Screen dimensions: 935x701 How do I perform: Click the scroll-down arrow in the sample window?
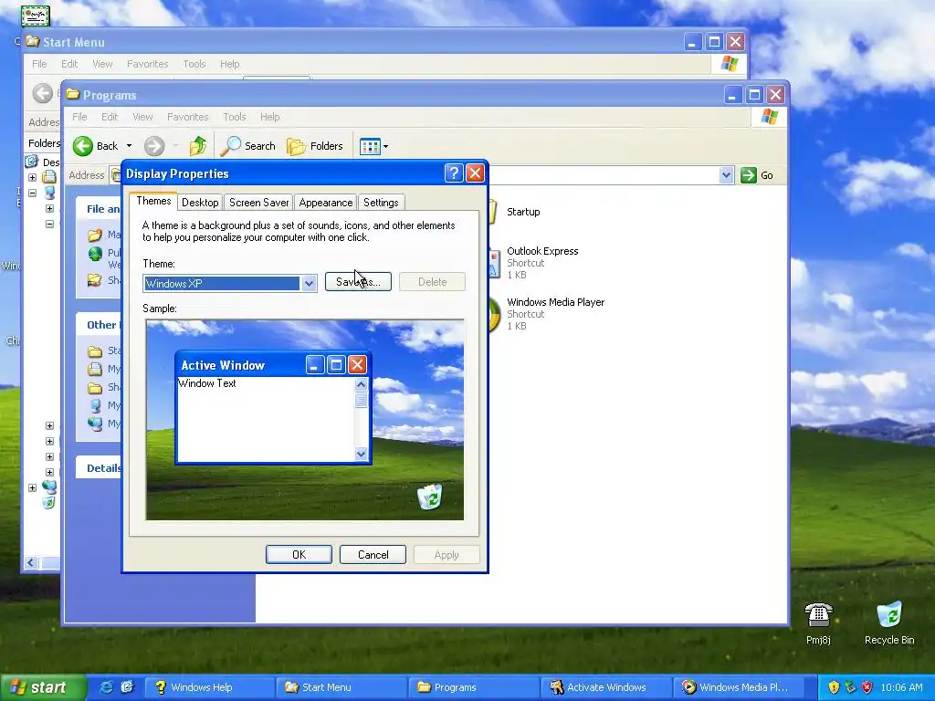(x=361, y=455)
